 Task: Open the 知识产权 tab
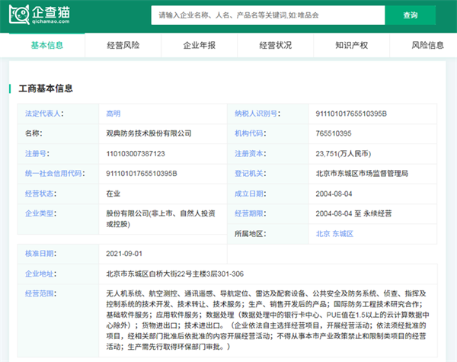coord(351,45)
